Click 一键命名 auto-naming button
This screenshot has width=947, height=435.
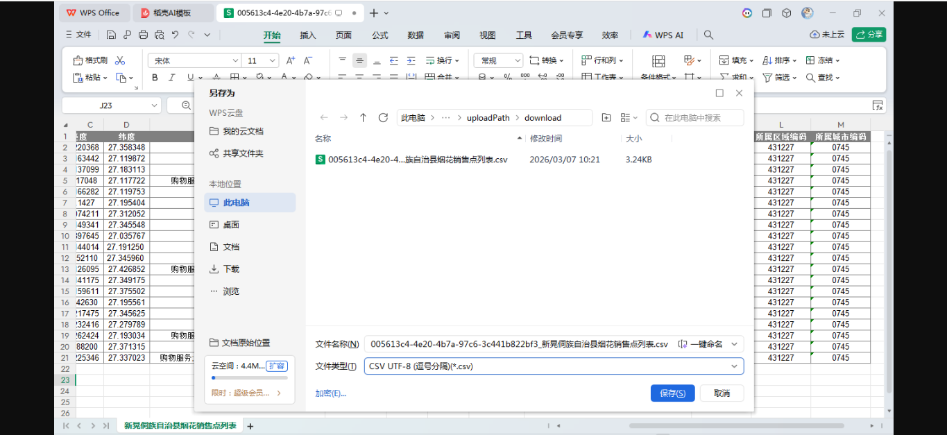tap(700, 344)
